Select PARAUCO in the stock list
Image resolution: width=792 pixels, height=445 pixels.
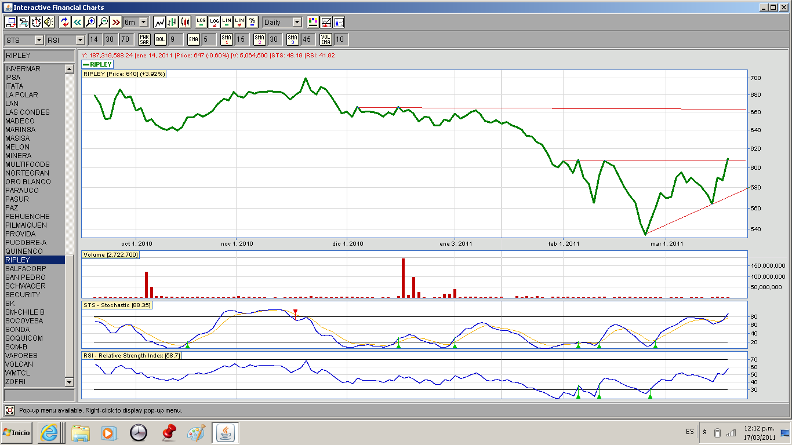click(34, 190)
